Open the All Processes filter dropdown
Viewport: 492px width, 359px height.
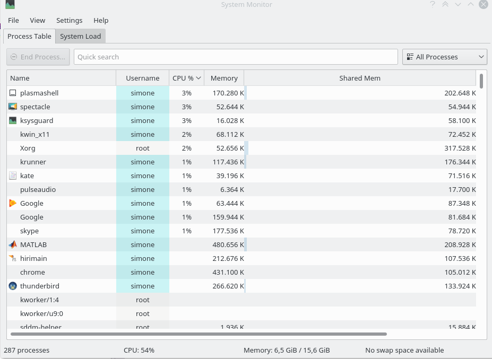445,57
